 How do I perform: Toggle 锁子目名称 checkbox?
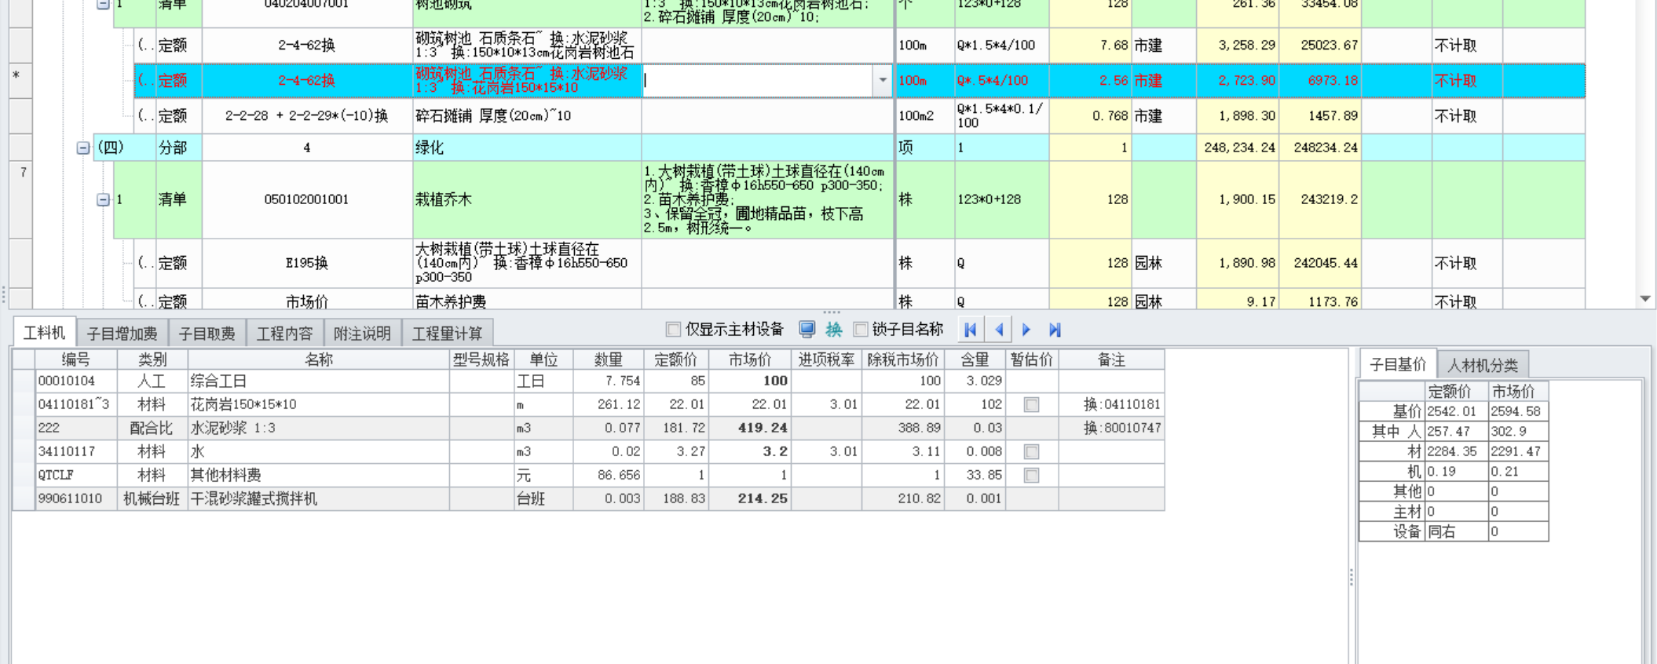tap(861, 330)
